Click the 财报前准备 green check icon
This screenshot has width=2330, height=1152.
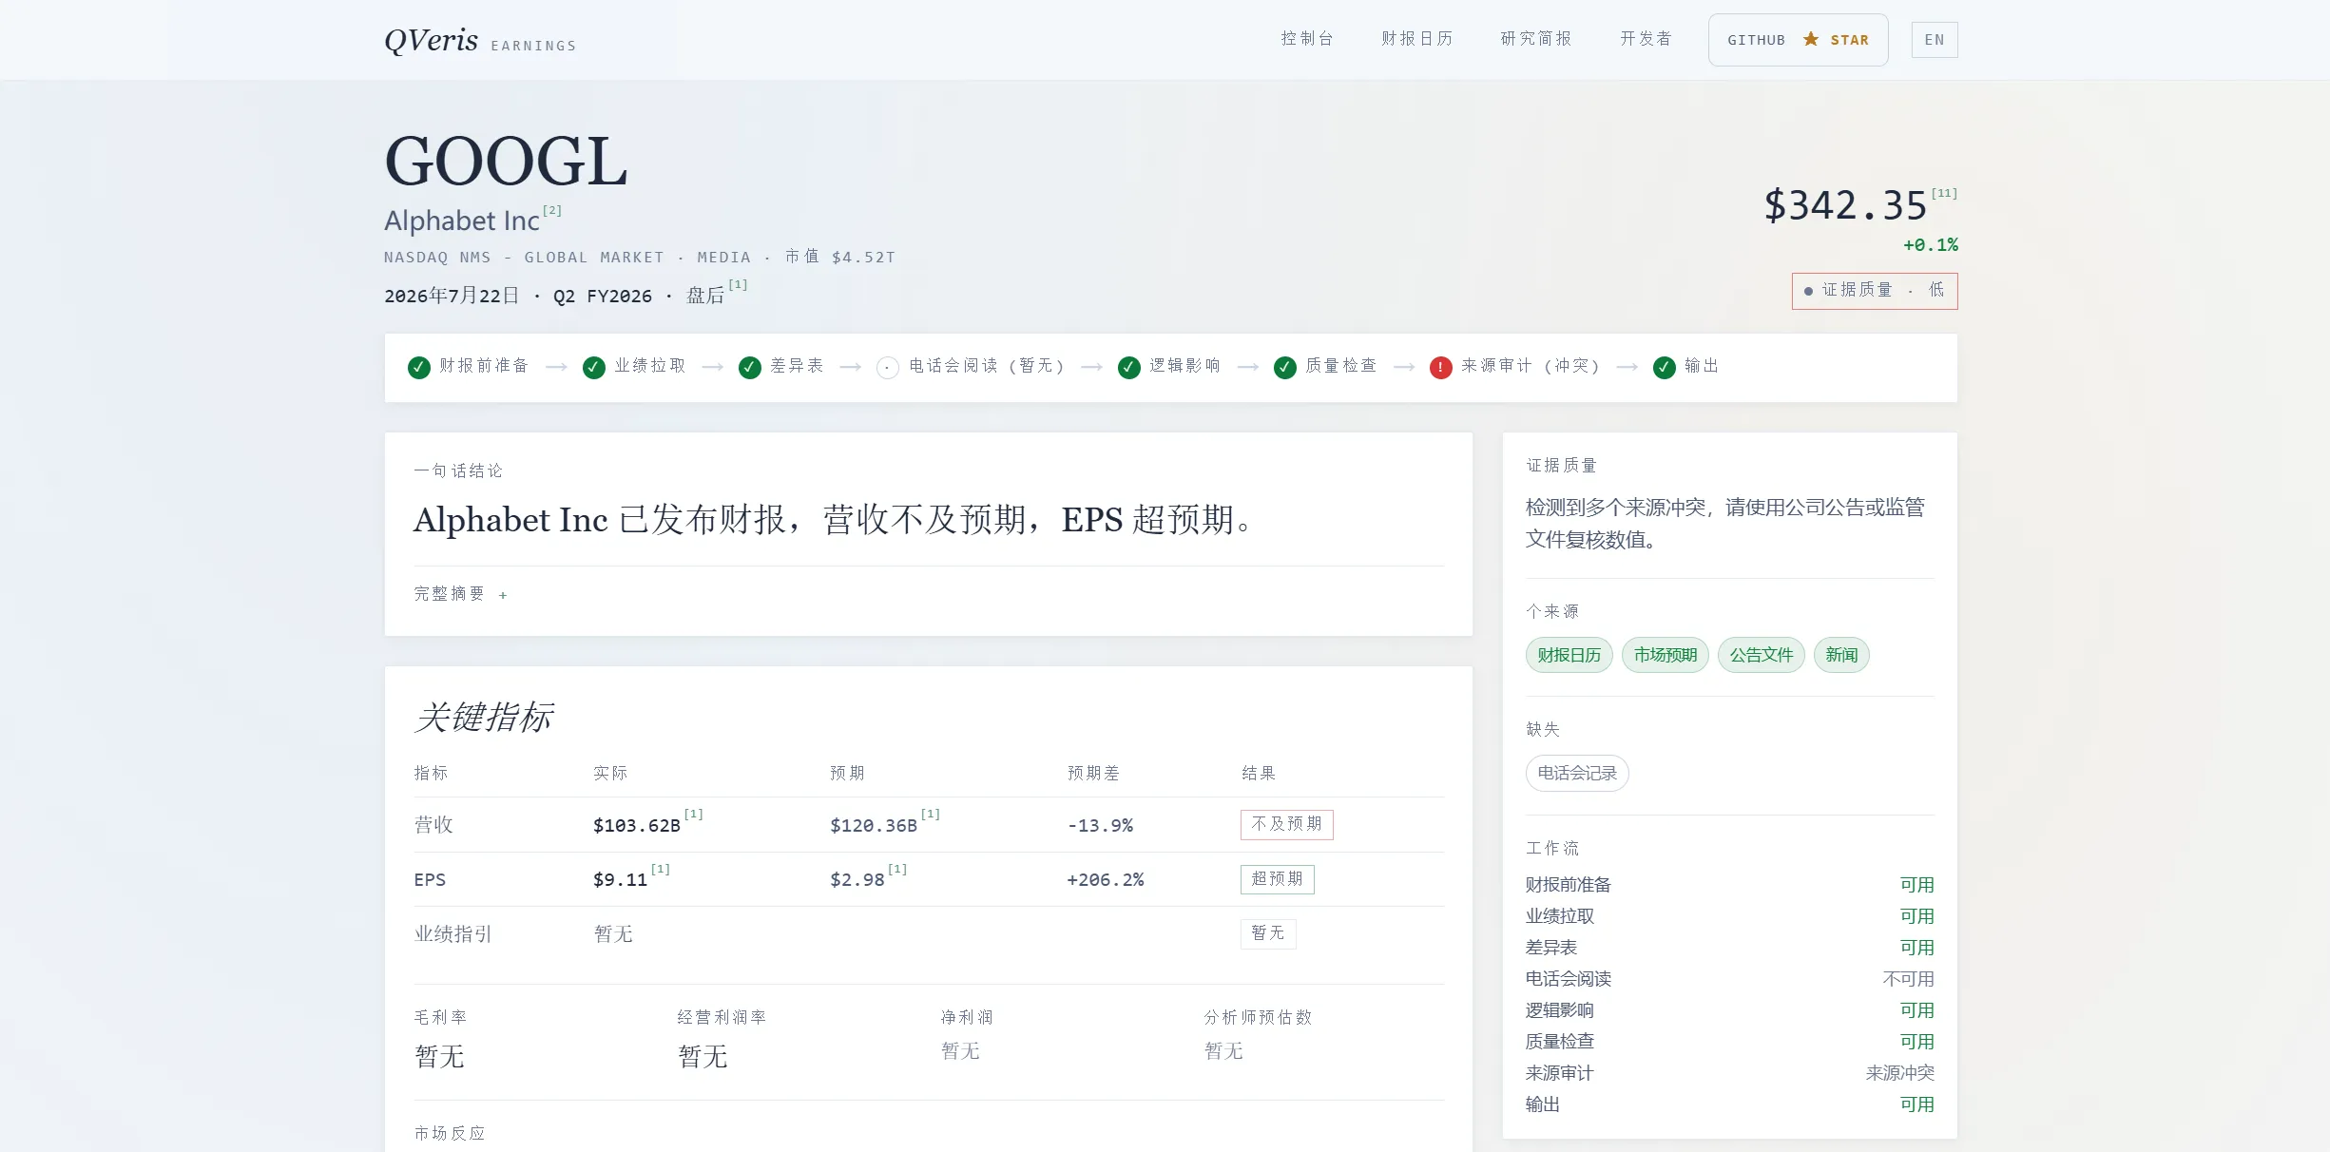(419, 367)
